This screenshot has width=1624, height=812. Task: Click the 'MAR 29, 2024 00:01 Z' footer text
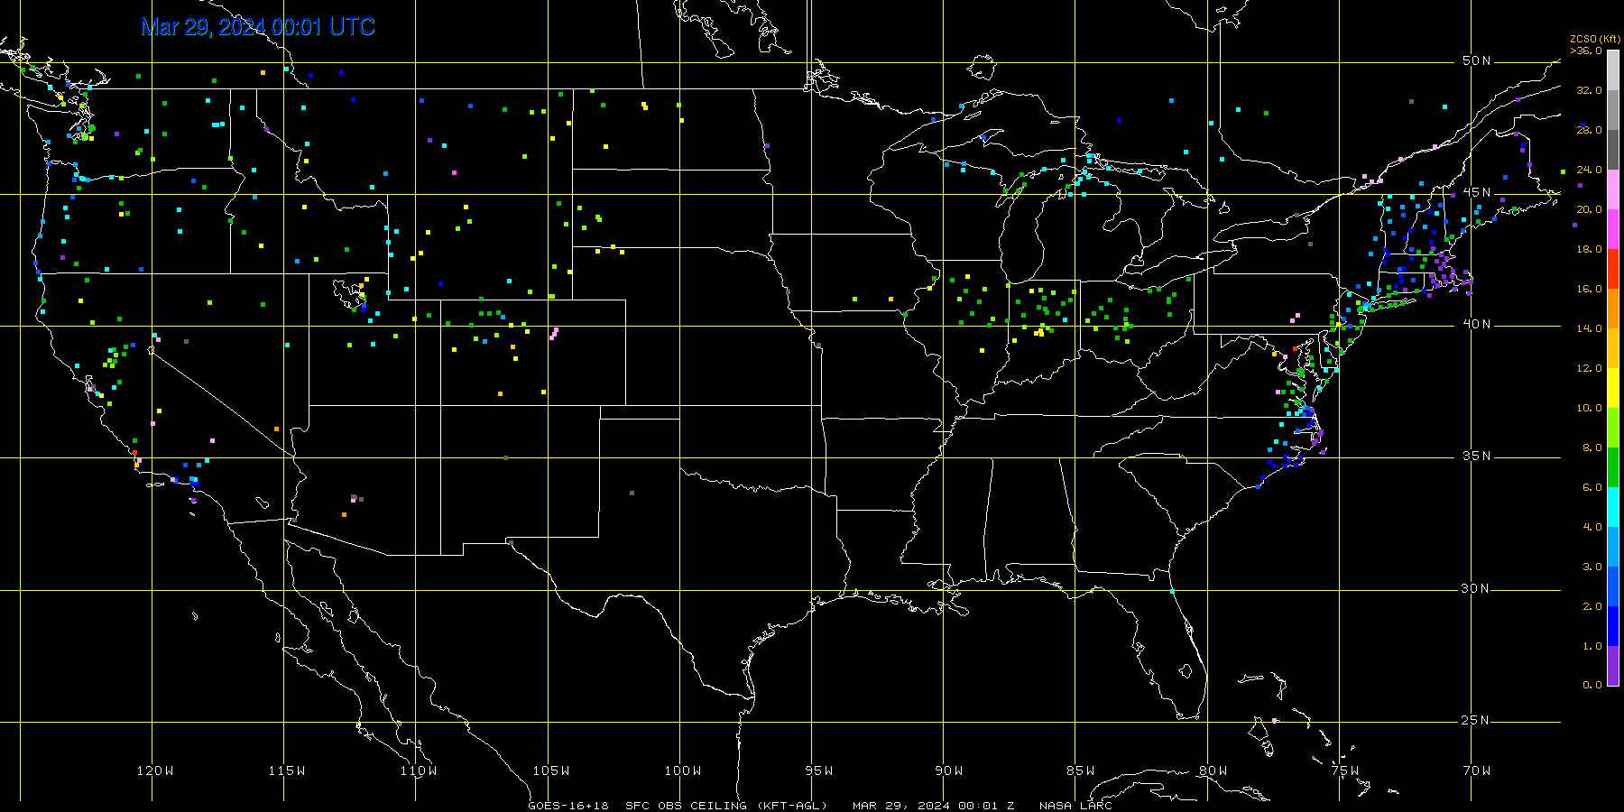(934, 806)
